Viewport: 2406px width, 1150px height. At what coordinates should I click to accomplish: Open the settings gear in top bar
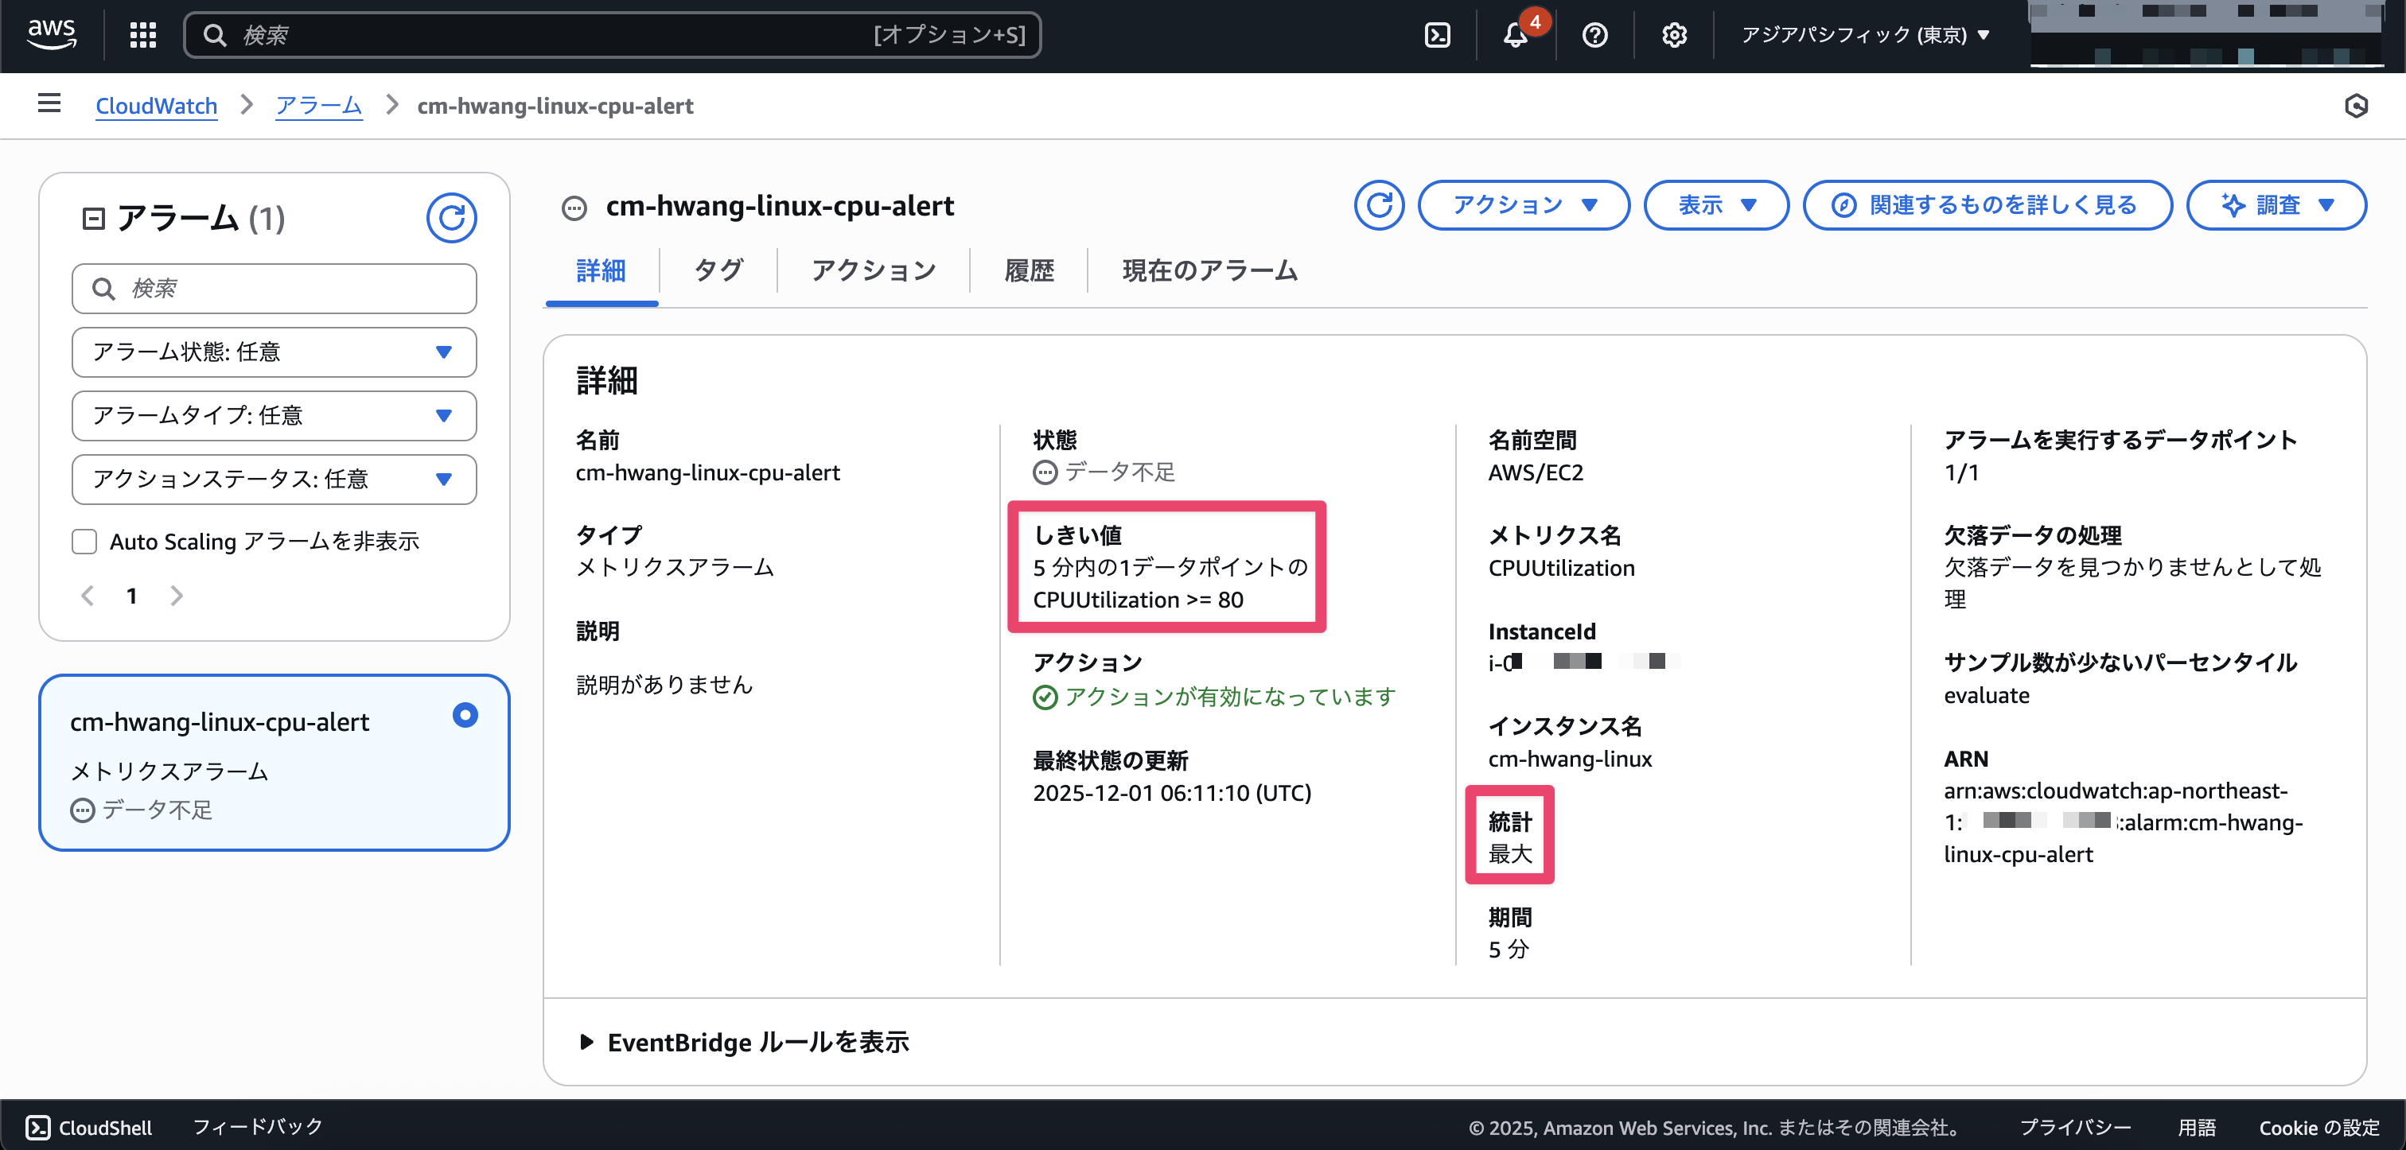coord(1674,36)
